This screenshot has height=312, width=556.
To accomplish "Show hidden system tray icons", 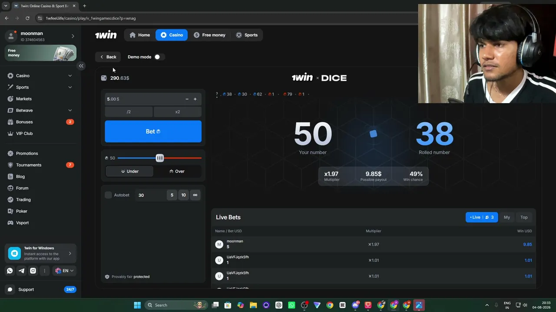I will click(486, 305).
